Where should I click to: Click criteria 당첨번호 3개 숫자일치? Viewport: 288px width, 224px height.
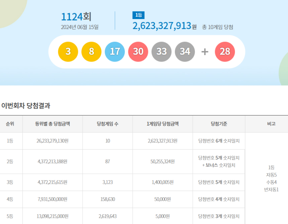pyautogui.click(x=219, y=216)
